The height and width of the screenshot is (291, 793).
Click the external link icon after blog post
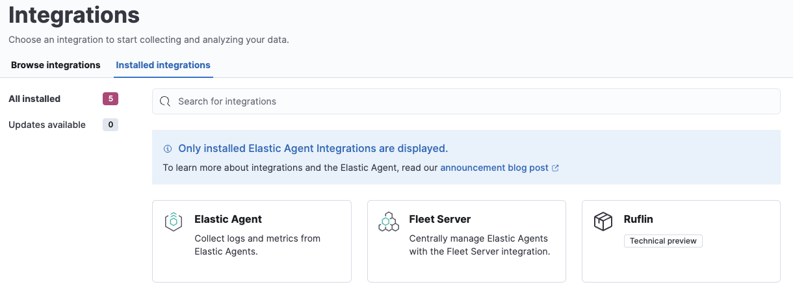555,168
